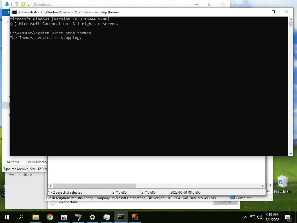Switch to Task Manager taskbar icon

tap(107, 217)
